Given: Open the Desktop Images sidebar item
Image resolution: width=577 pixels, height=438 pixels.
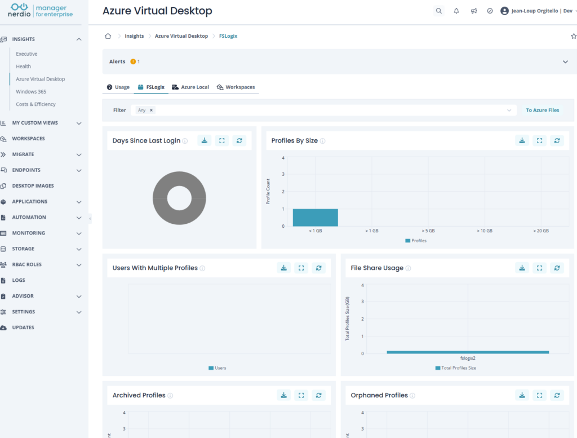Looking at the screenshot, I should pyautogui.click(x=33, y=186).
